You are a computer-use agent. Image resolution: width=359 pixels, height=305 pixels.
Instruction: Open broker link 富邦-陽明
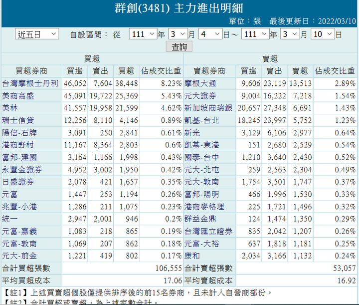(x=202, y=194)
